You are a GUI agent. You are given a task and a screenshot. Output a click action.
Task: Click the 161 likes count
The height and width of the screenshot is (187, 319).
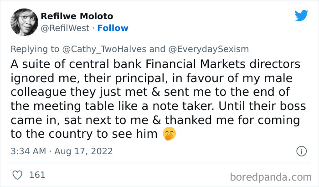click(x=37, y=175)
